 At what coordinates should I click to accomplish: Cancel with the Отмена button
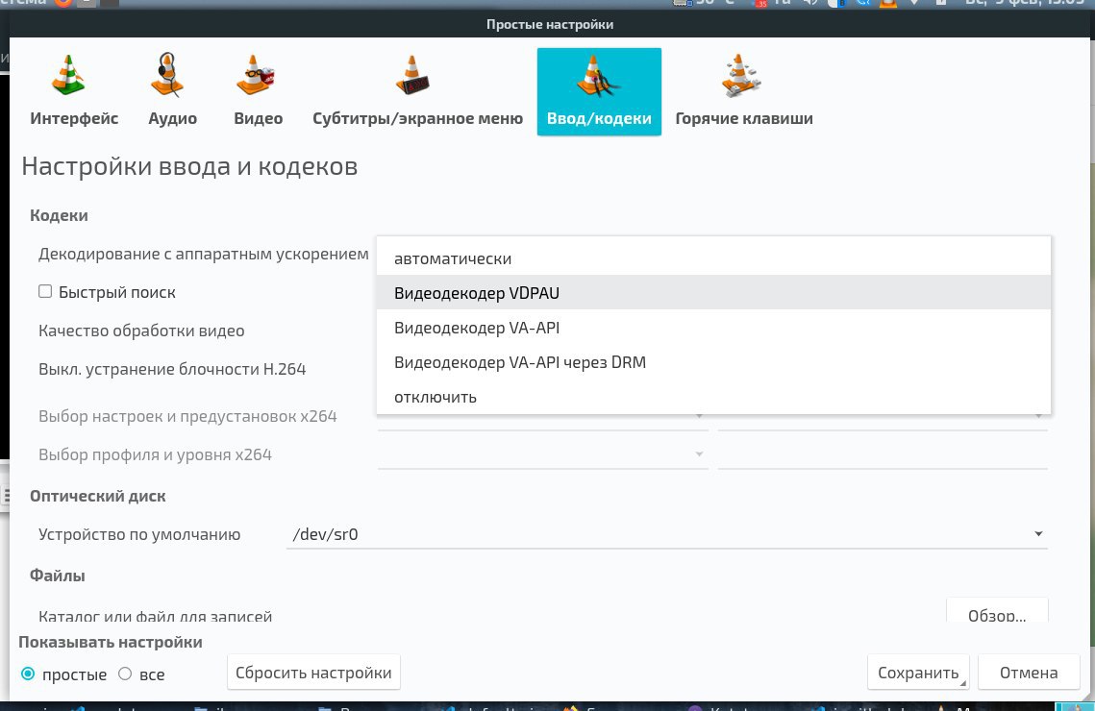[x=1029, y=673]
